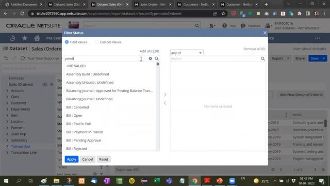The image size is (330, 186).
Task: Open the NetSuite Help link
Action: click(229, 26)
